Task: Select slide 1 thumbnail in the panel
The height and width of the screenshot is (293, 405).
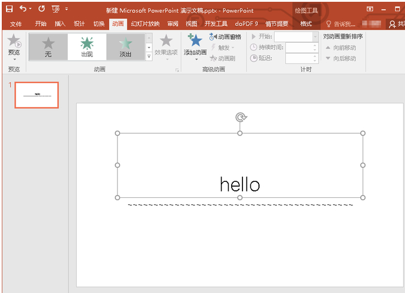Action: coord(37,95)
